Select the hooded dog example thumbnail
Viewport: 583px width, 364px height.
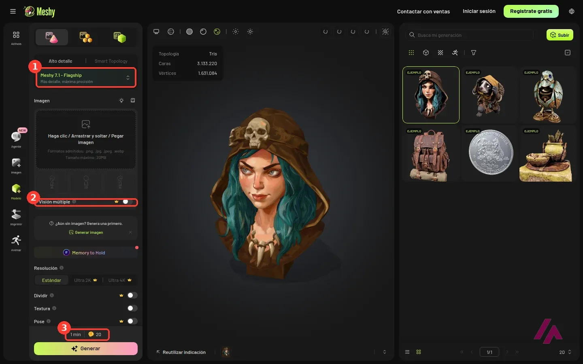pyautogui.click(x=489, y=95)
